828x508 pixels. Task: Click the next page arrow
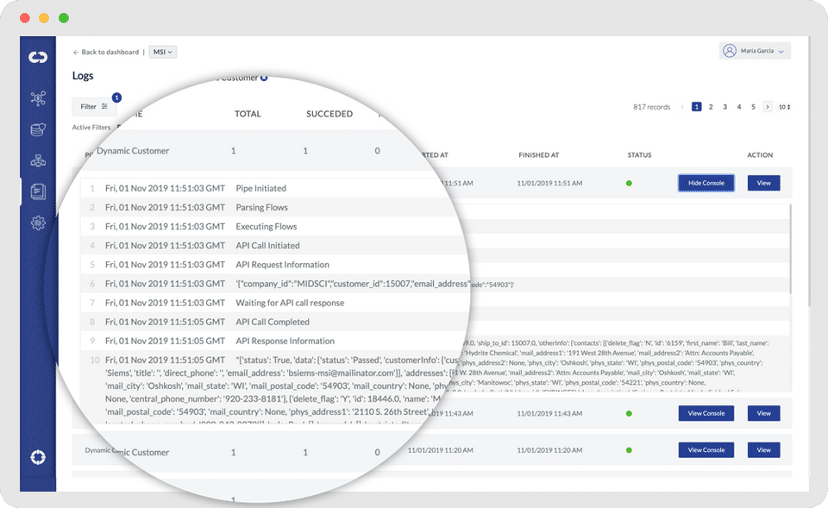point(768,107)
